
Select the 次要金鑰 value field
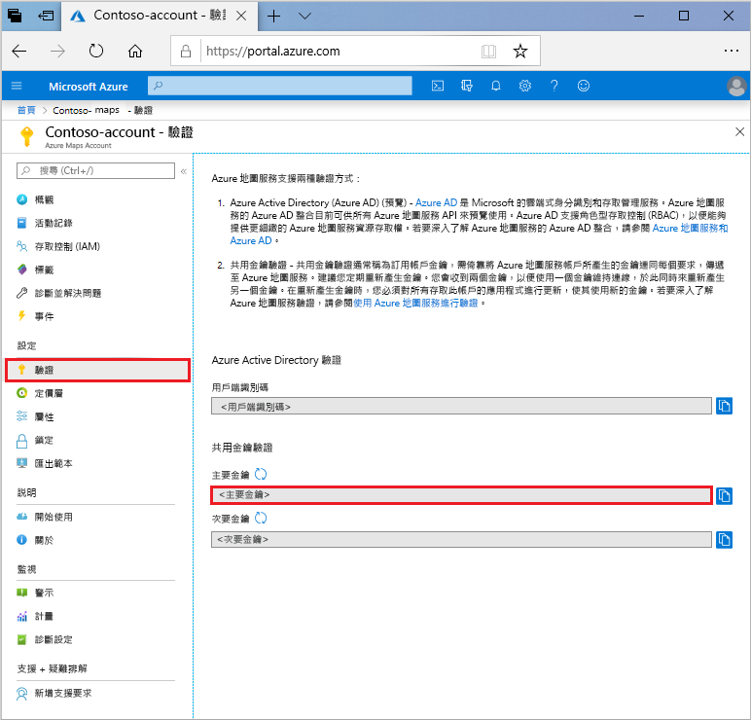(x=461, y=539)
